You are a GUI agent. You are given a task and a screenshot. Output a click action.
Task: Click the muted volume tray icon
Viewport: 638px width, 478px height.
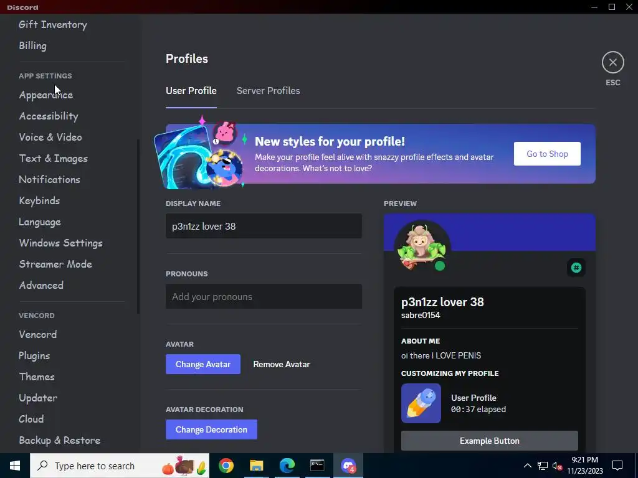click(x=557, y=466)
